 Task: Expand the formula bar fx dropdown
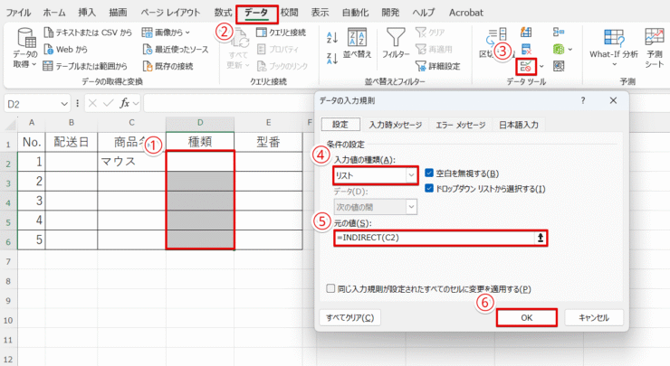click(x=136, y=104)
